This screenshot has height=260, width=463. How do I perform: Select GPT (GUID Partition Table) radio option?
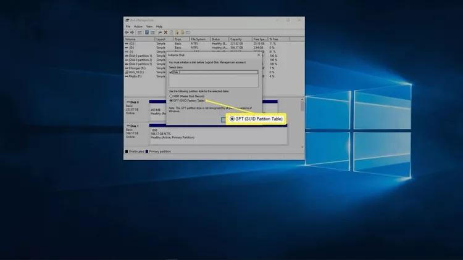[x=171, y=100]
